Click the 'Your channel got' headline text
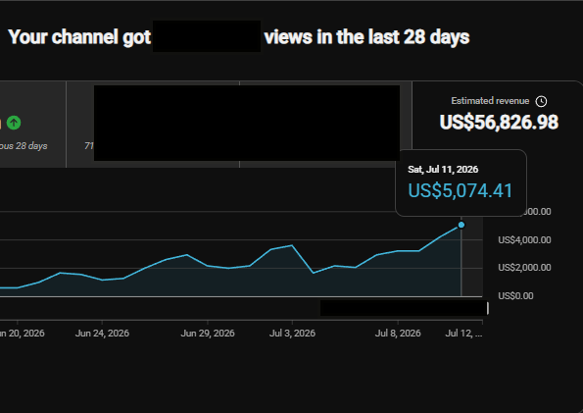Viewport: 583px width, 413px height. (x=79, y=37)
